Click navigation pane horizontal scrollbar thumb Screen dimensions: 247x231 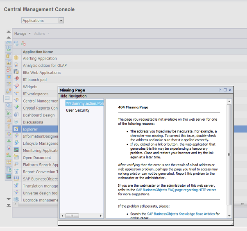(72, 216)
